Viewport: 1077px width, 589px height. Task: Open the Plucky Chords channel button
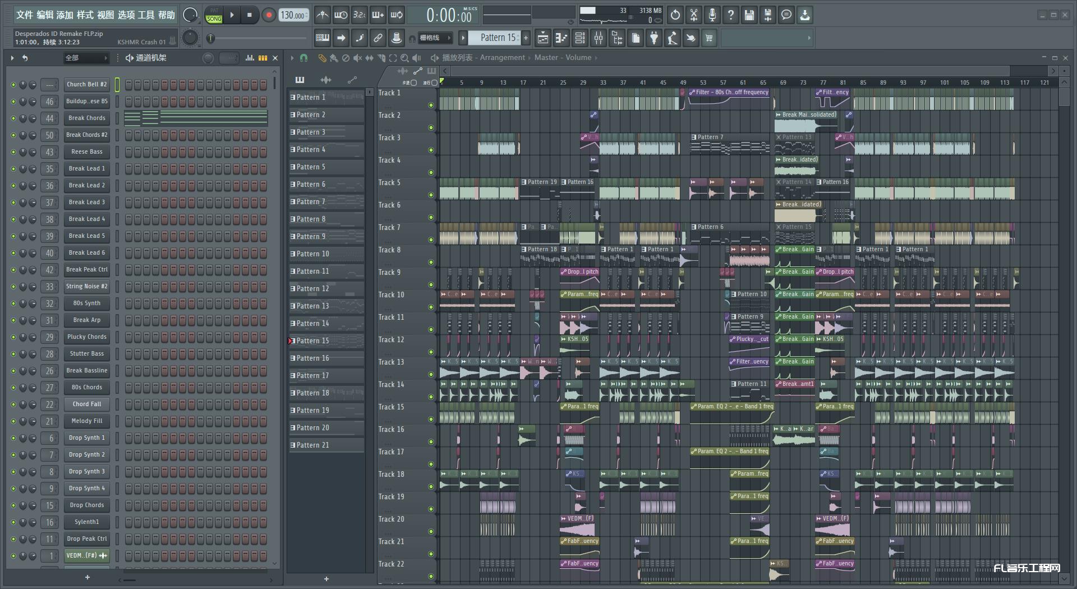(87, 337)
